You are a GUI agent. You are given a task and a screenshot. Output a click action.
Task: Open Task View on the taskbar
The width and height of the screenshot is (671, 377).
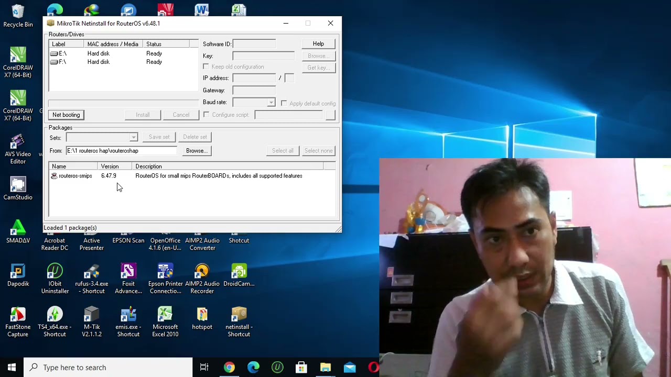[x=204, y=367]
